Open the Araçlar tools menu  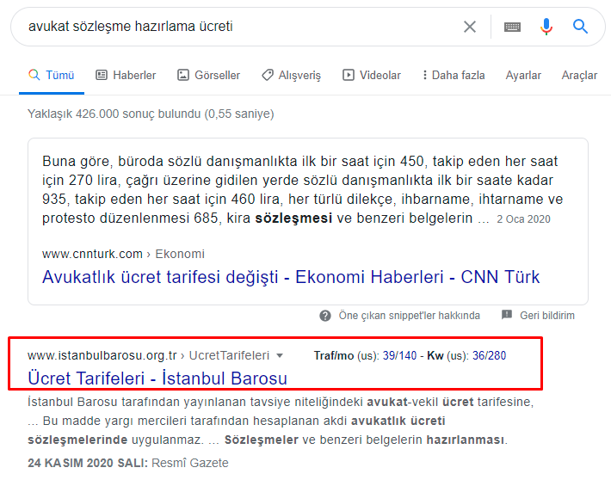579,75
